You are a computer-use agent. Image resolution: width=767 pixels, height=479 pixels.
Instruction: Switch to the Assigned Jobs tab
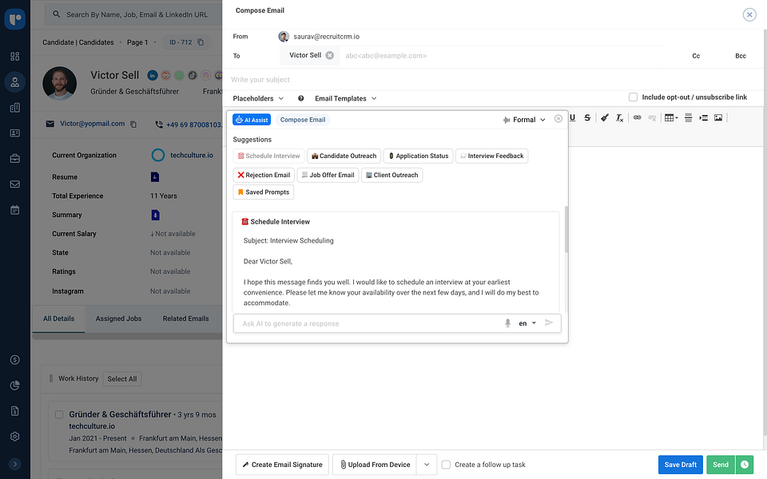pos(117,318)
